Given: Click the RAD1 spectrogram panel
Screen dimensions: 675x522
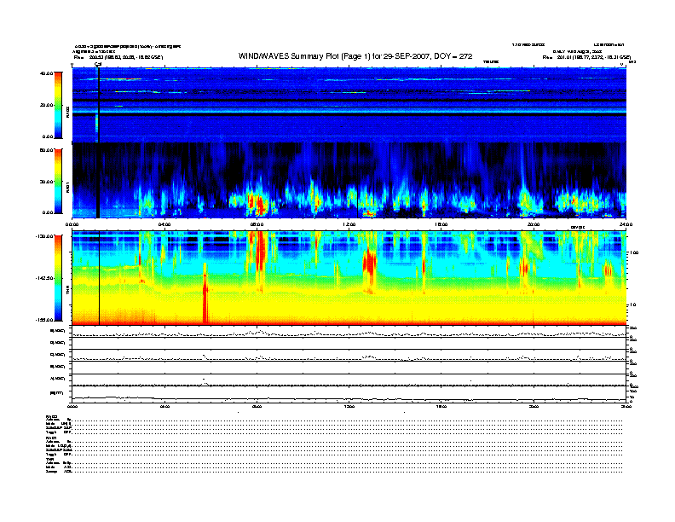Looking at the screenshot, I should coord(349,180).
